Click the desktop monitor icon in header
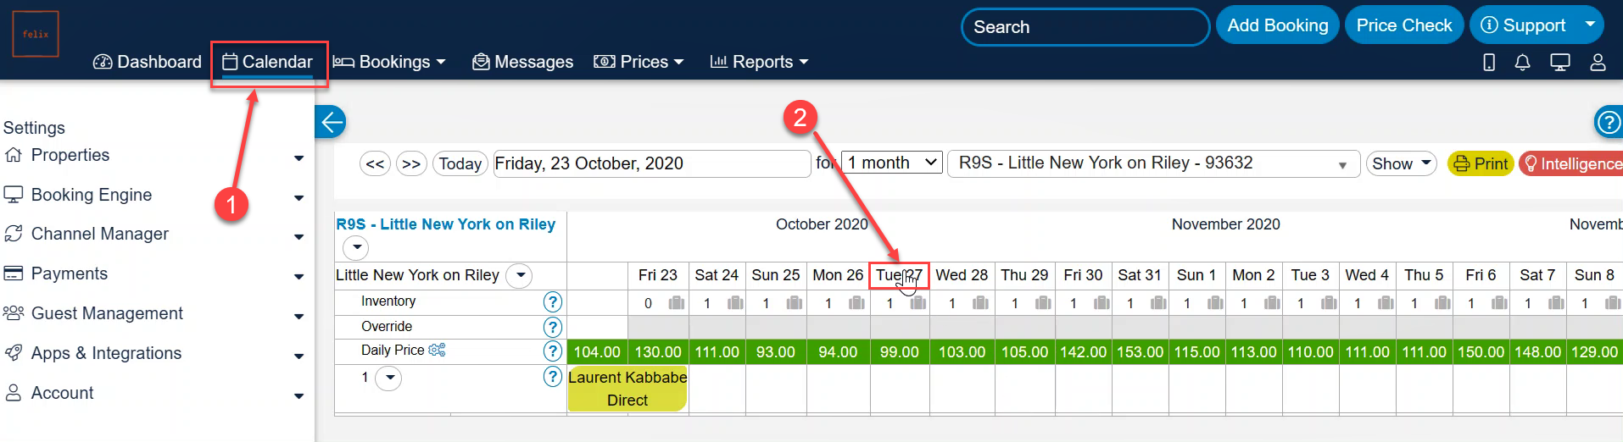The width and height of the screenshot is (1623, 442). click(1560, 62)
